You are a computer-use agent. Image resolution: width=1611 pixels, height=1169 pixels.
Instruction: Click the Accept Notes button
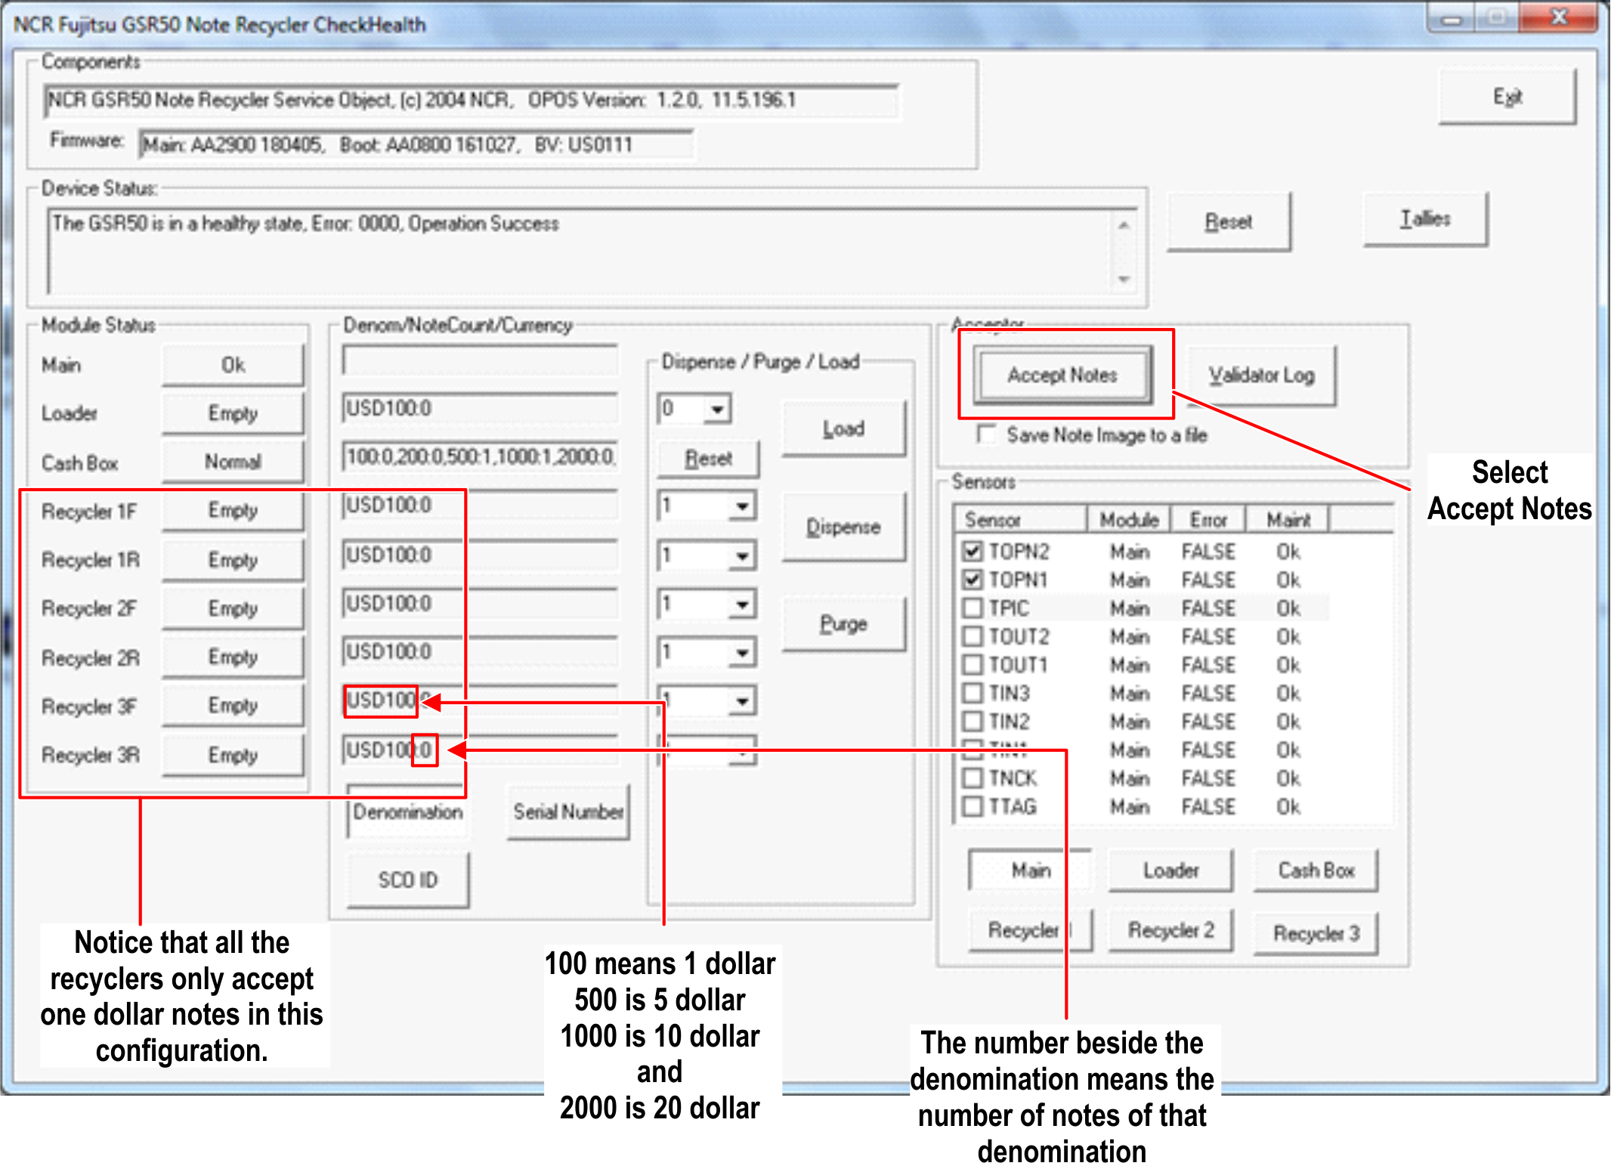coord(1062,375)
